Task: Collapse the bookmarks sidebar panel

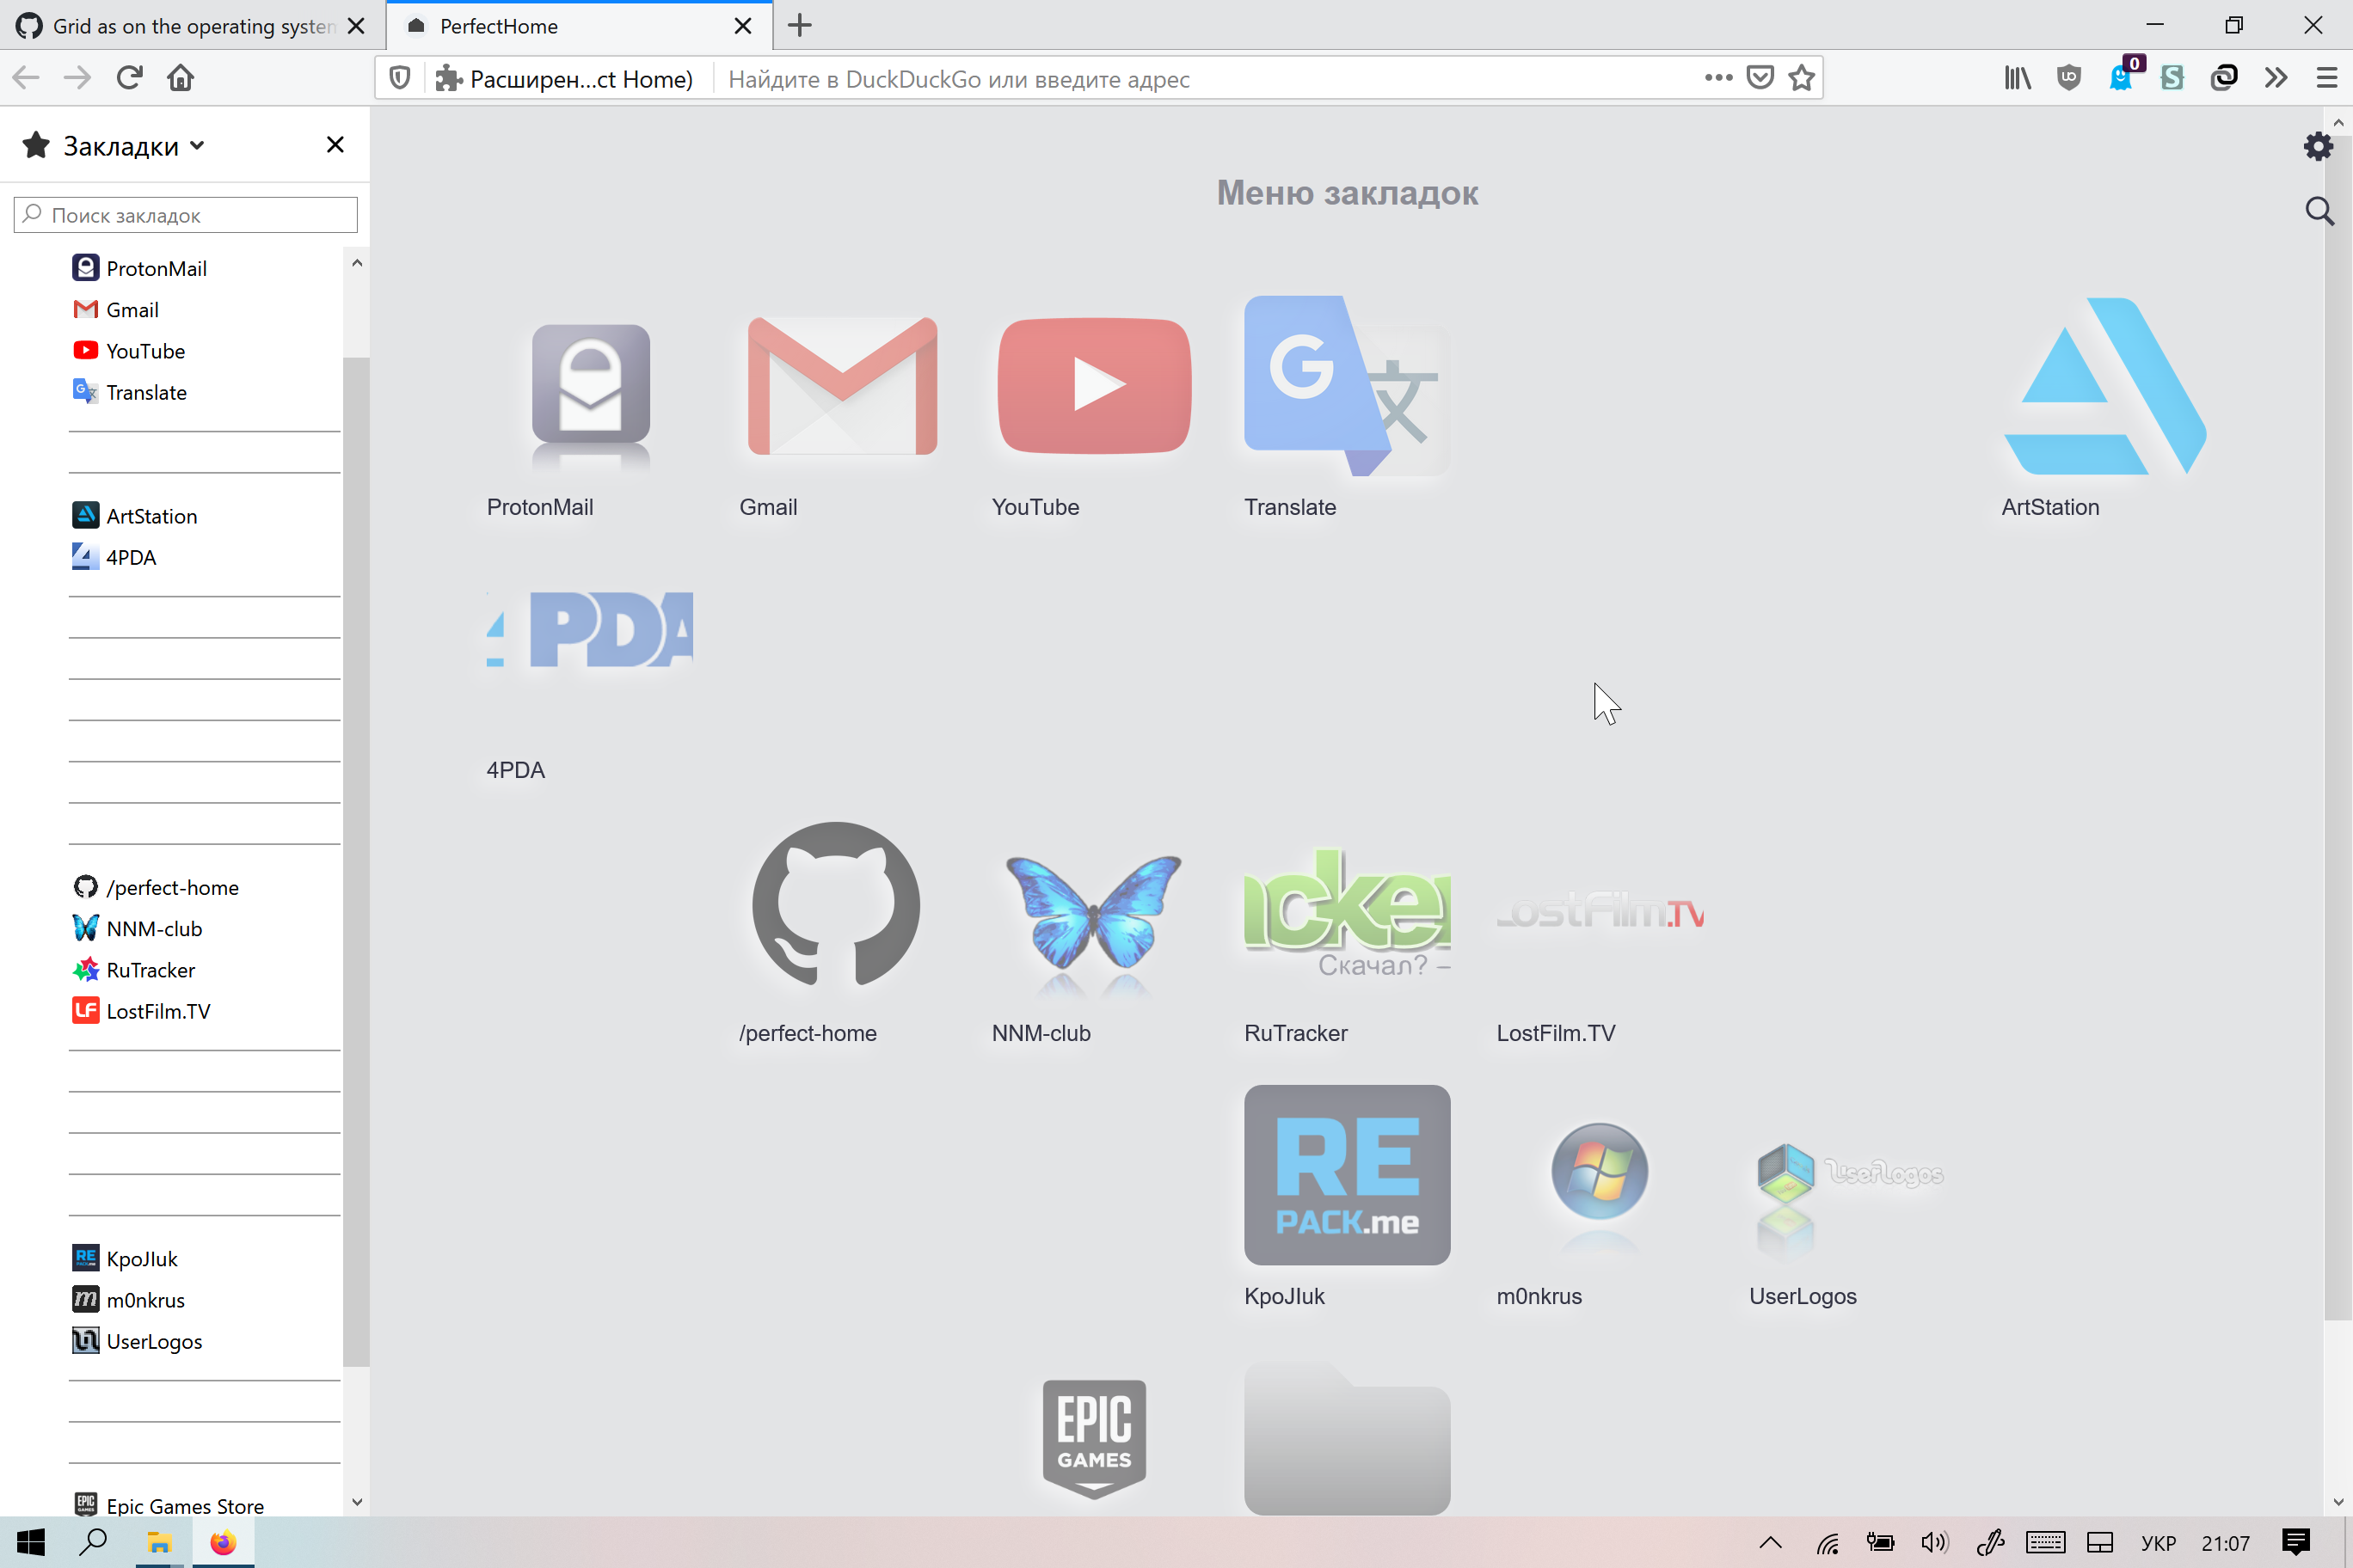Action: pyautogui.click(x=336, y=145)
